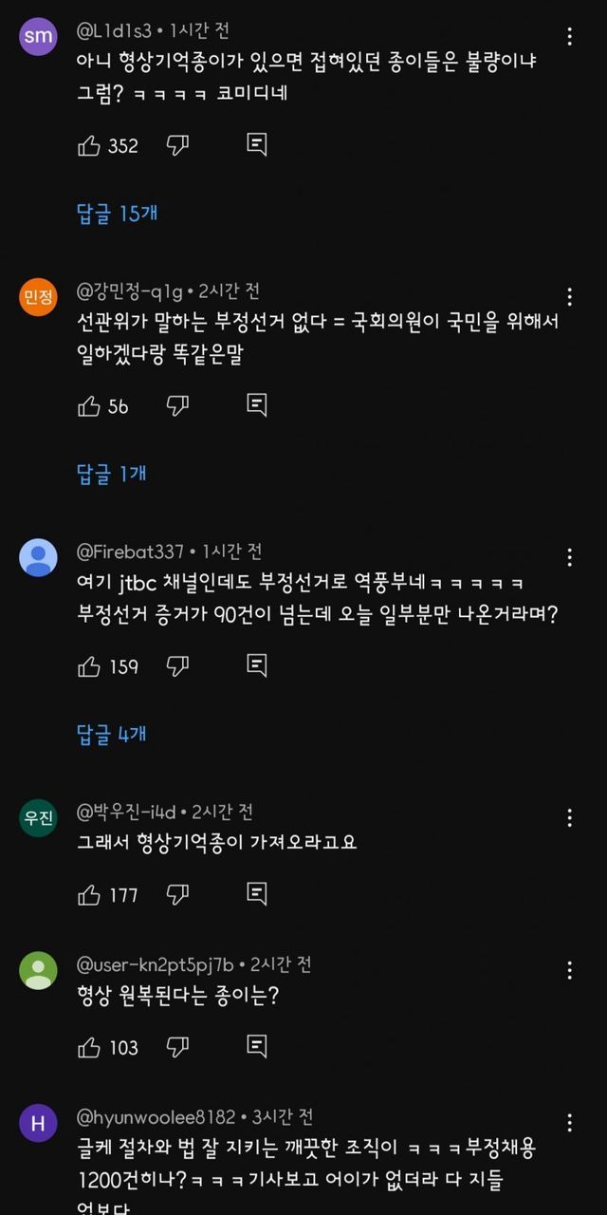Screen dimensions: 607x1215
Task: Expand the 답글 4개 replies
Action: pyautogui.click(x=111, y=734)
